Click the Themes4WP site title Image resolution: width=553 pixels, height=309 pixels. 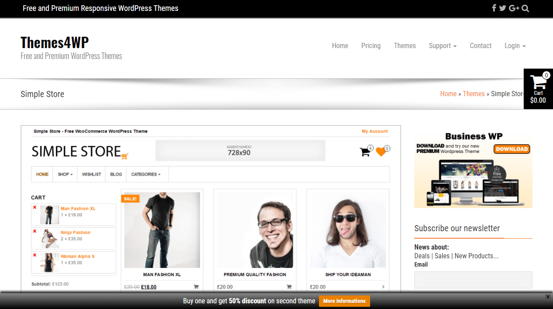coord(55,42)
